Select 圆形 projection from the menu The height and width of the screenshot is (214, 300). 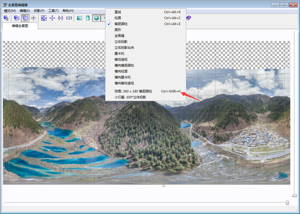coord(146,30)
